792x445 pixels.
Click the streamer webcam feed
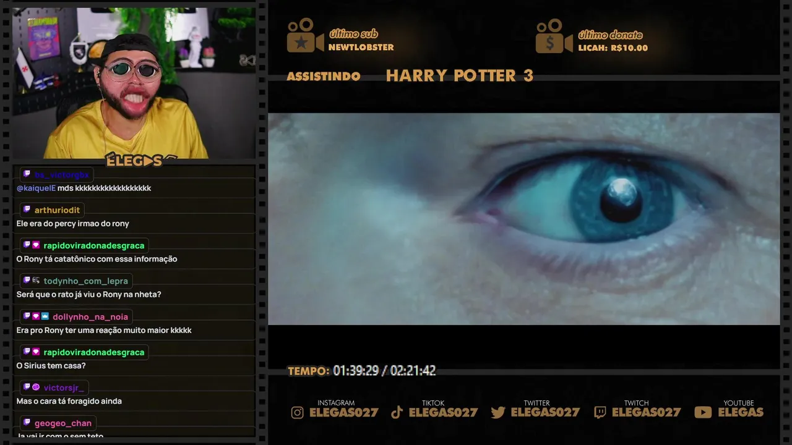coord(134,83)
